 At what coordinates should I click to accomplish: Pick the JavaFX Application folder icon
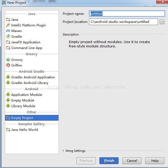(x=8, y=42)
